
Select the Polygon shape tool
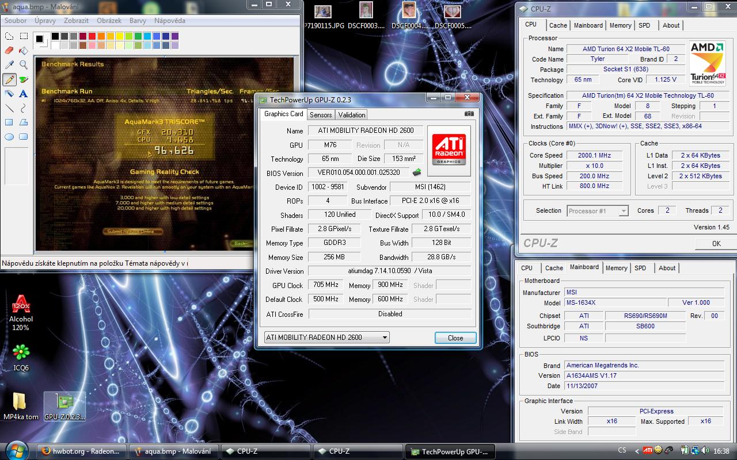tap(24, 122)
